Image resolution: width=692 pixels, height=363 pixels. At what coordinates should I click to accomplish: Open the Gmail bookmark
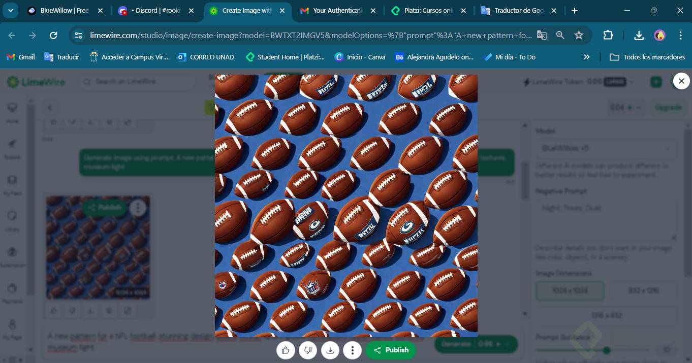21,57
